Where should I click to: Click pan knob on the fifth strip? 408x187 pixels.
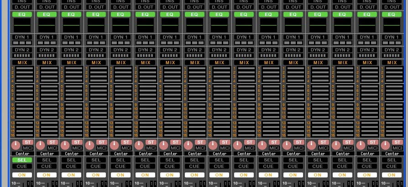tap(114, 145)
